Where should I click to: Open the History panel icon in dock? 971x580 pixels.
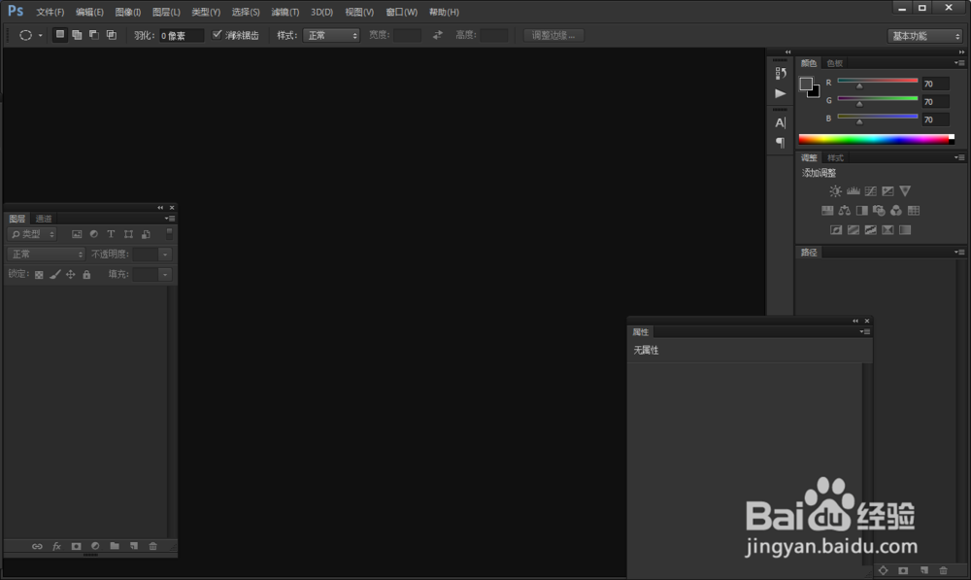tap(781, 73)
